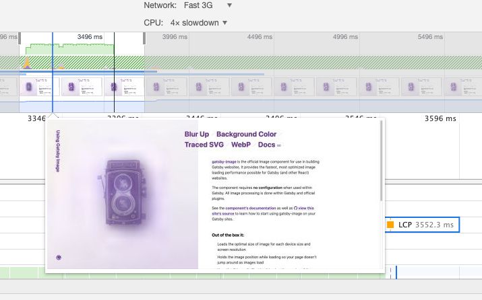Click the Out of the box it: heading
The image size is (482, 300).
coord(228,235)
